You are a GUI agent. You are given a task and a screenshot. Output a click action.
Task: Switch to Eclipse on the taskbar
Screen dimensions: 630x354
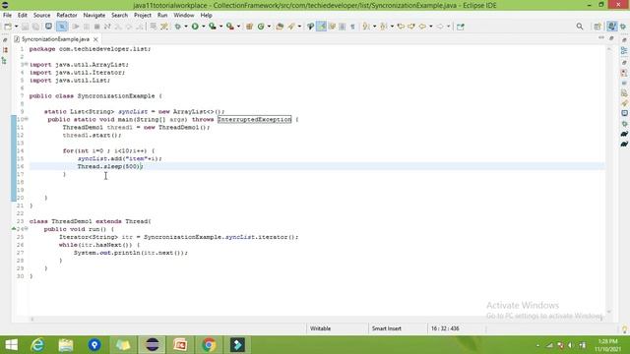pos(152,345)
